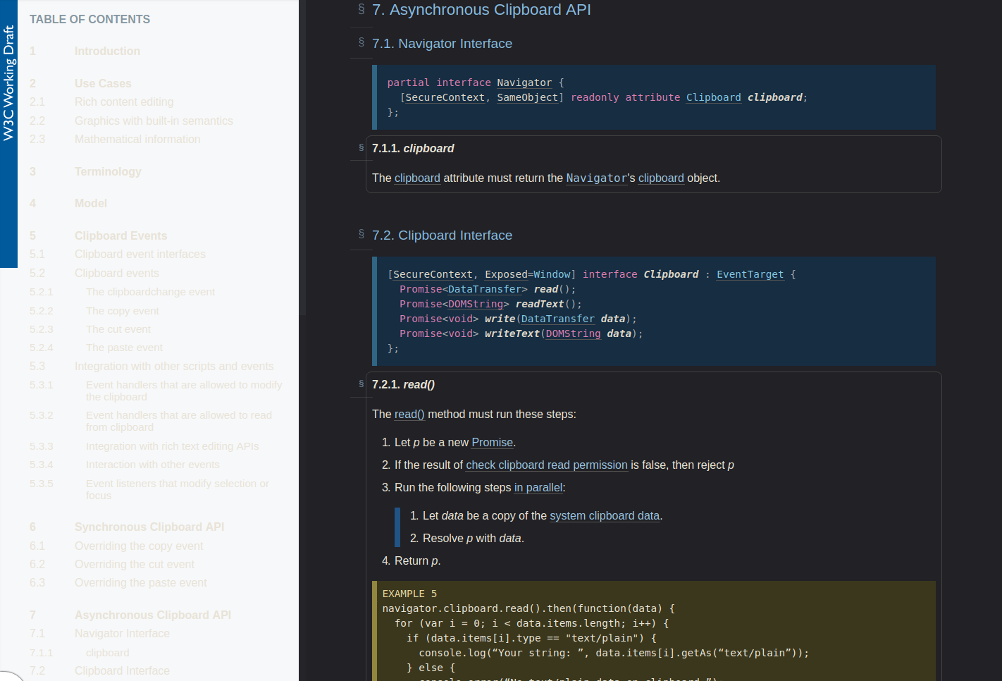Select "5.2.4 The paste event" TOC entry
The height and width of the screenshot is (681, 1002).
tap(124, 347)
